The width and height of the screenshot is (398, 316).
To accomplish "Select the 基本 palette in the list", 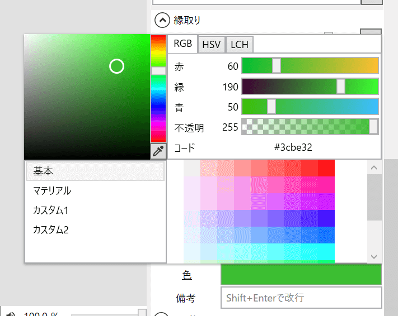I will (x=95, y=171).
